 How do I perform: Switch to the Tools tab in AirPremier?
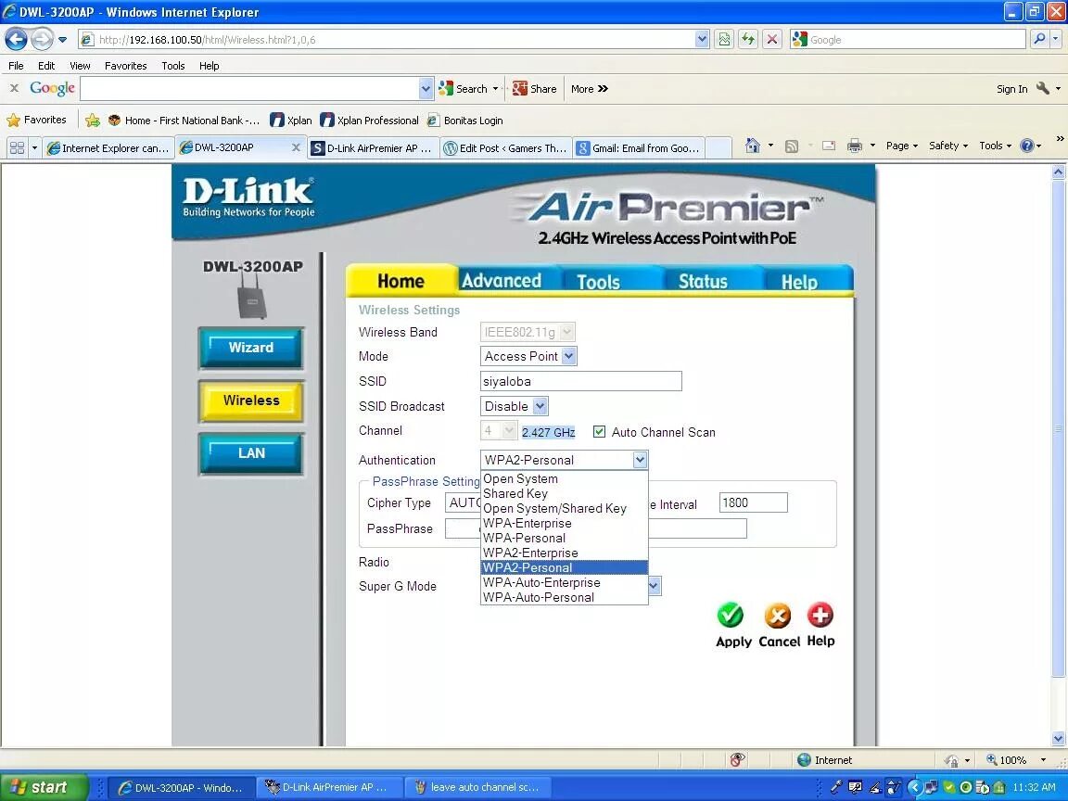click(598, 281)
